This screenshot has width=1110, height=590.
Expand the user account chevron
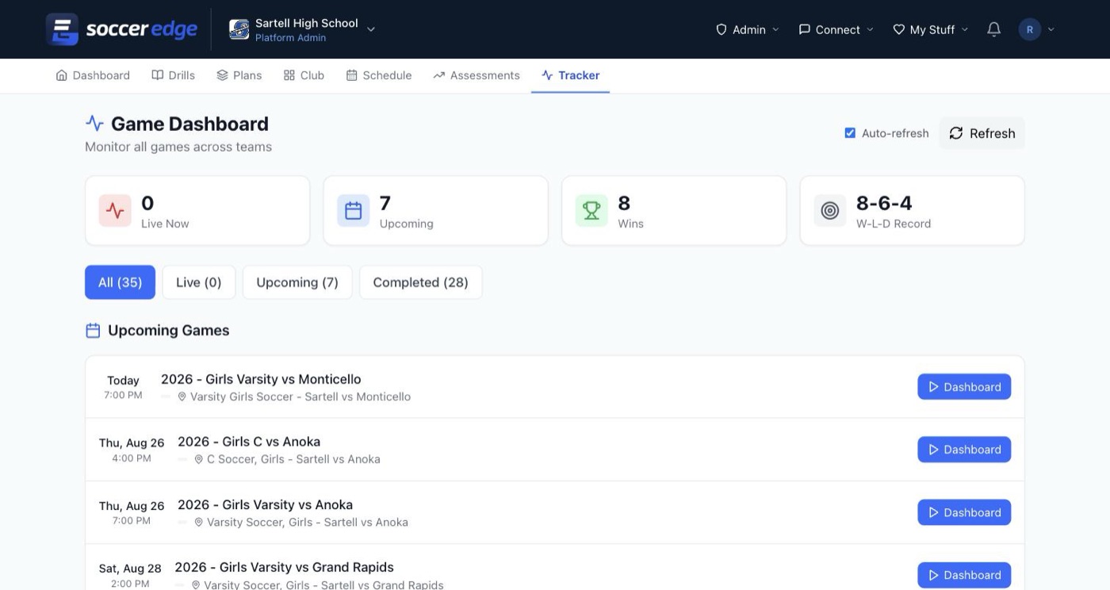point(1051,29)
